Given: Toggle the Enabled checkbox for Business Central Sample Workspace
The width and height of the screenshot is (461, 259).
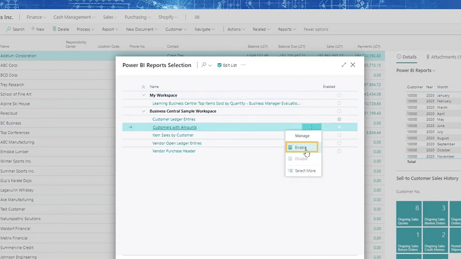Looking at the screenshot, I should 339,111.
